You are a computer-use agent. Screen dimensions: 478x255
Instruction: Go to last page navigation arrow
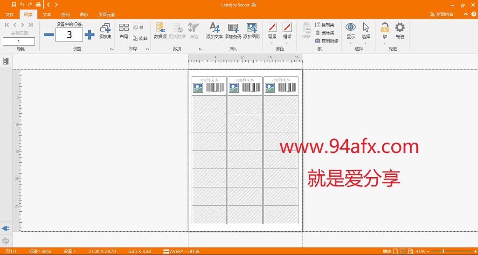click(x=30, y=25)
